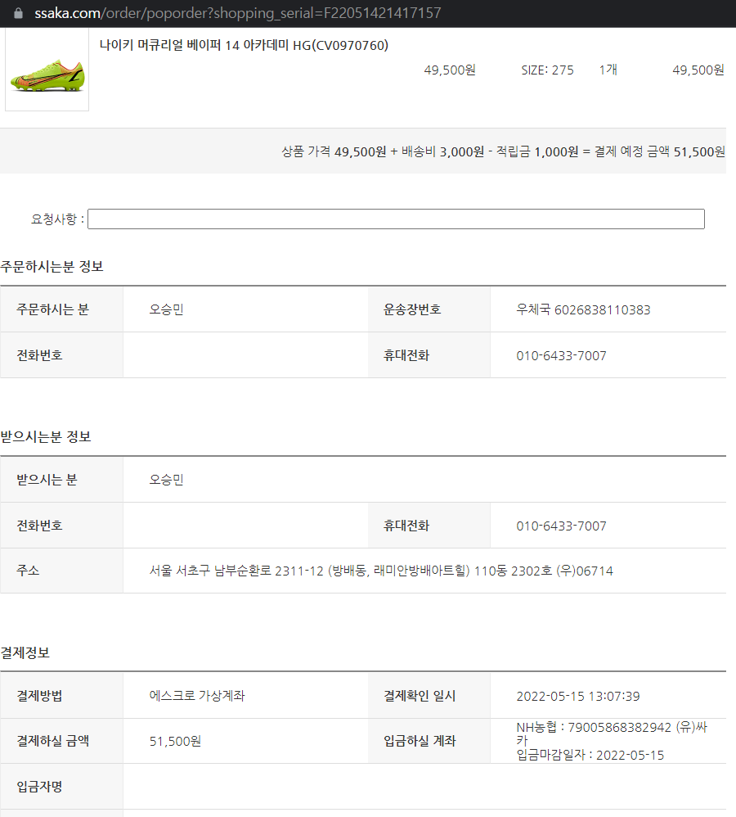The width and height of the screenshot is (736, 817).
Task: Click the 결제정보 section heading
Action: [25, 653]
